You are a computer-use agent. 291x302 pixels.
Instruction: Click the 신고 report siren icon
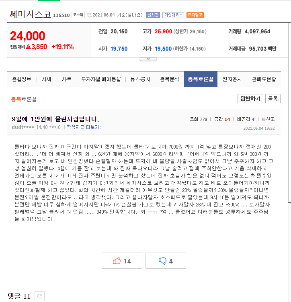pos(263,119)
